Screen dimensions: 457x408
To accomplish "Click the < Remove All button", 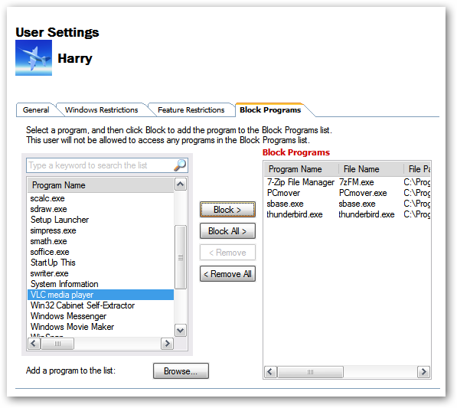I will tap(227, 274).
